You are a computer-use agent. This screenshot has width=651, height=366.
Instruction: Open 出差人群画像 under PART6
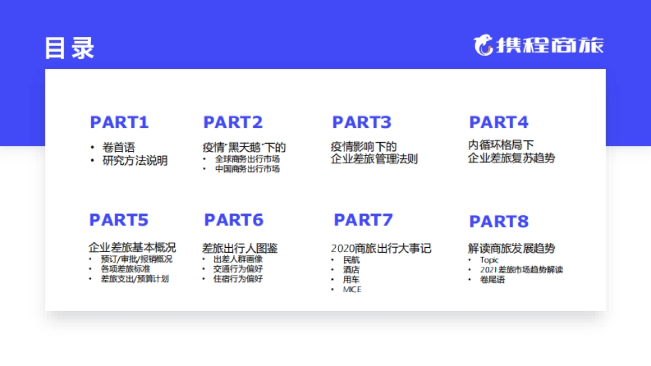tap(238, 259)
